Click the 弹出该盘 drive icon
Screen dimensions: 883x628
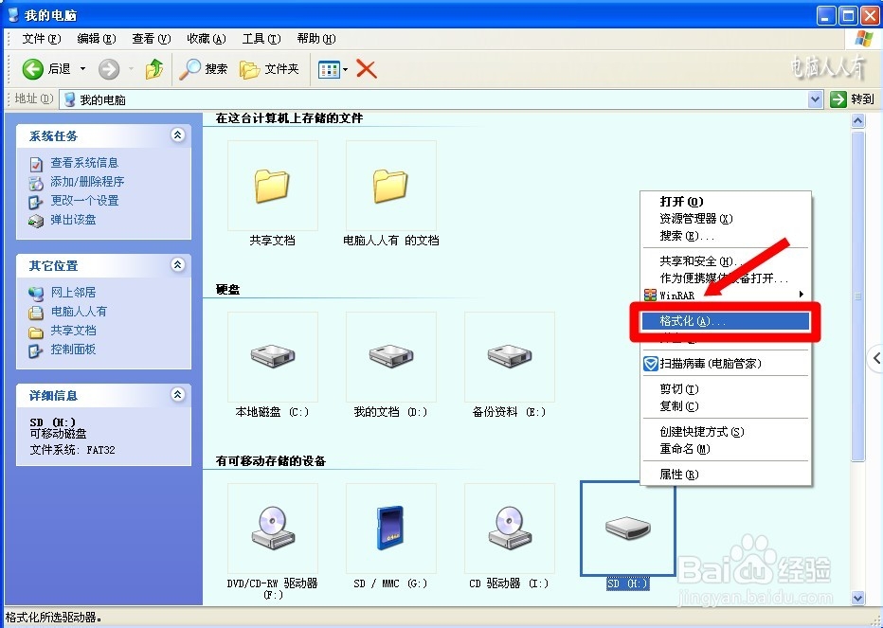[x=36, y=221]
